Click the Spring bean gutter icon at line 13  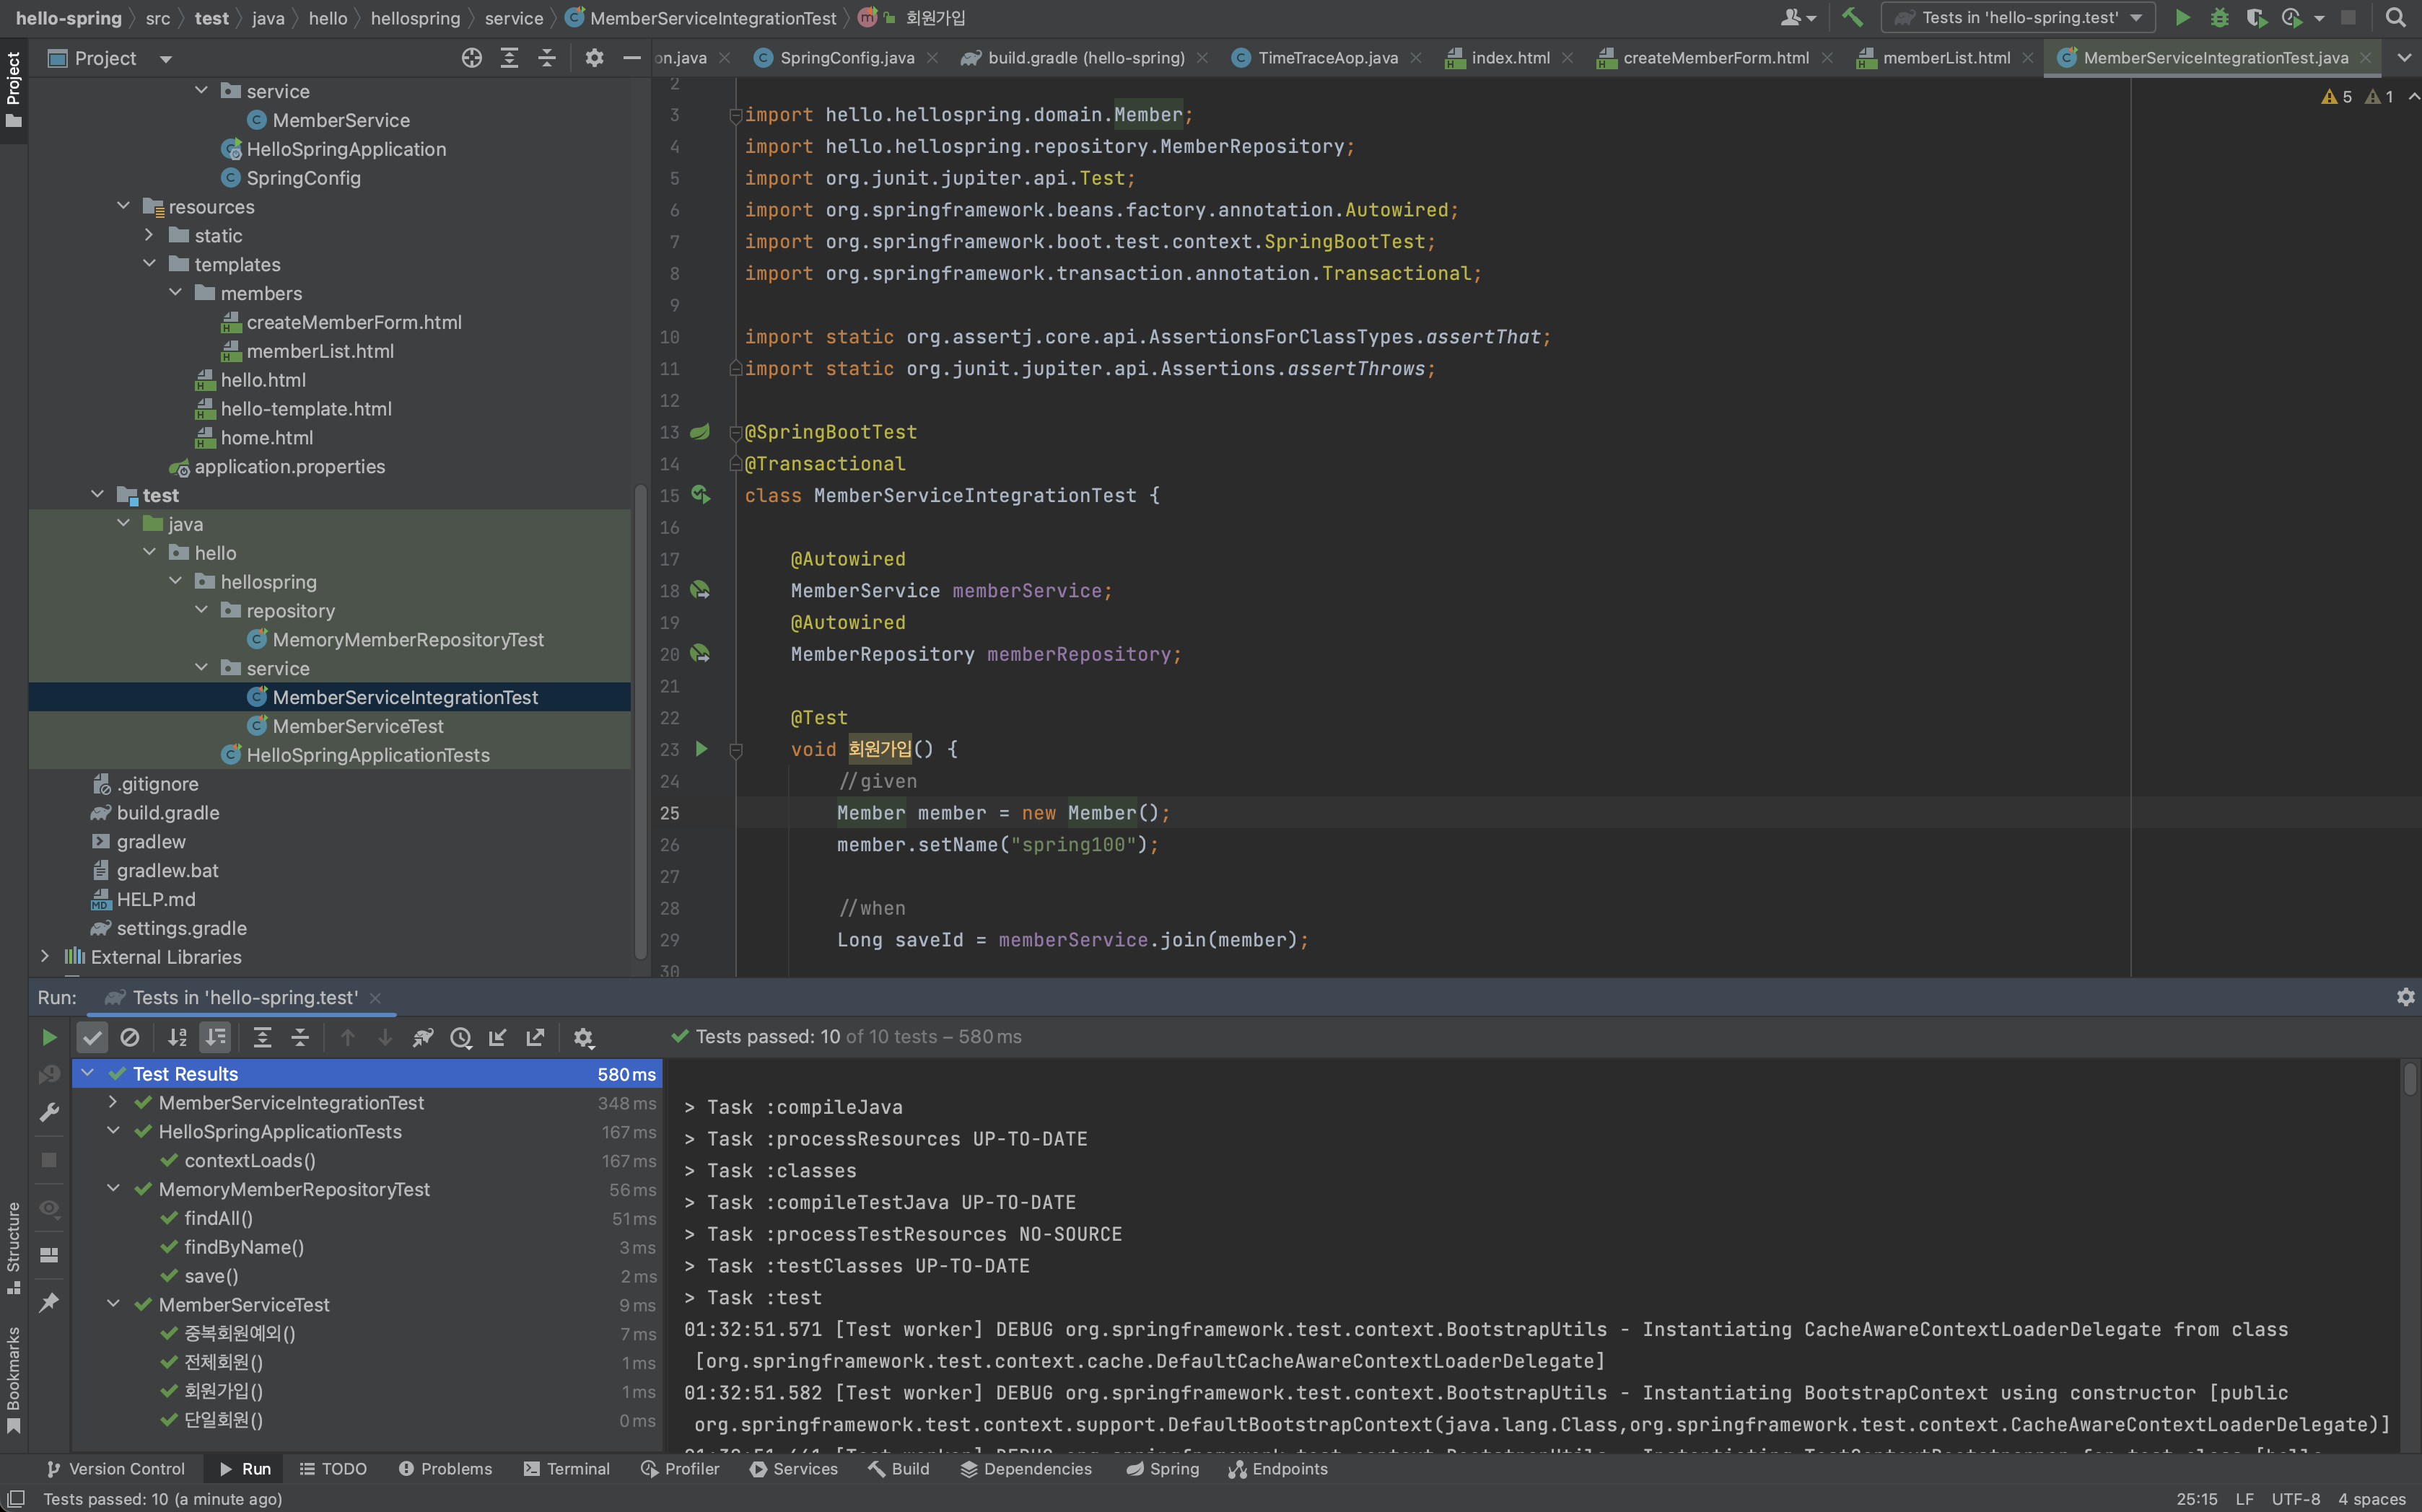coord(700,432)
